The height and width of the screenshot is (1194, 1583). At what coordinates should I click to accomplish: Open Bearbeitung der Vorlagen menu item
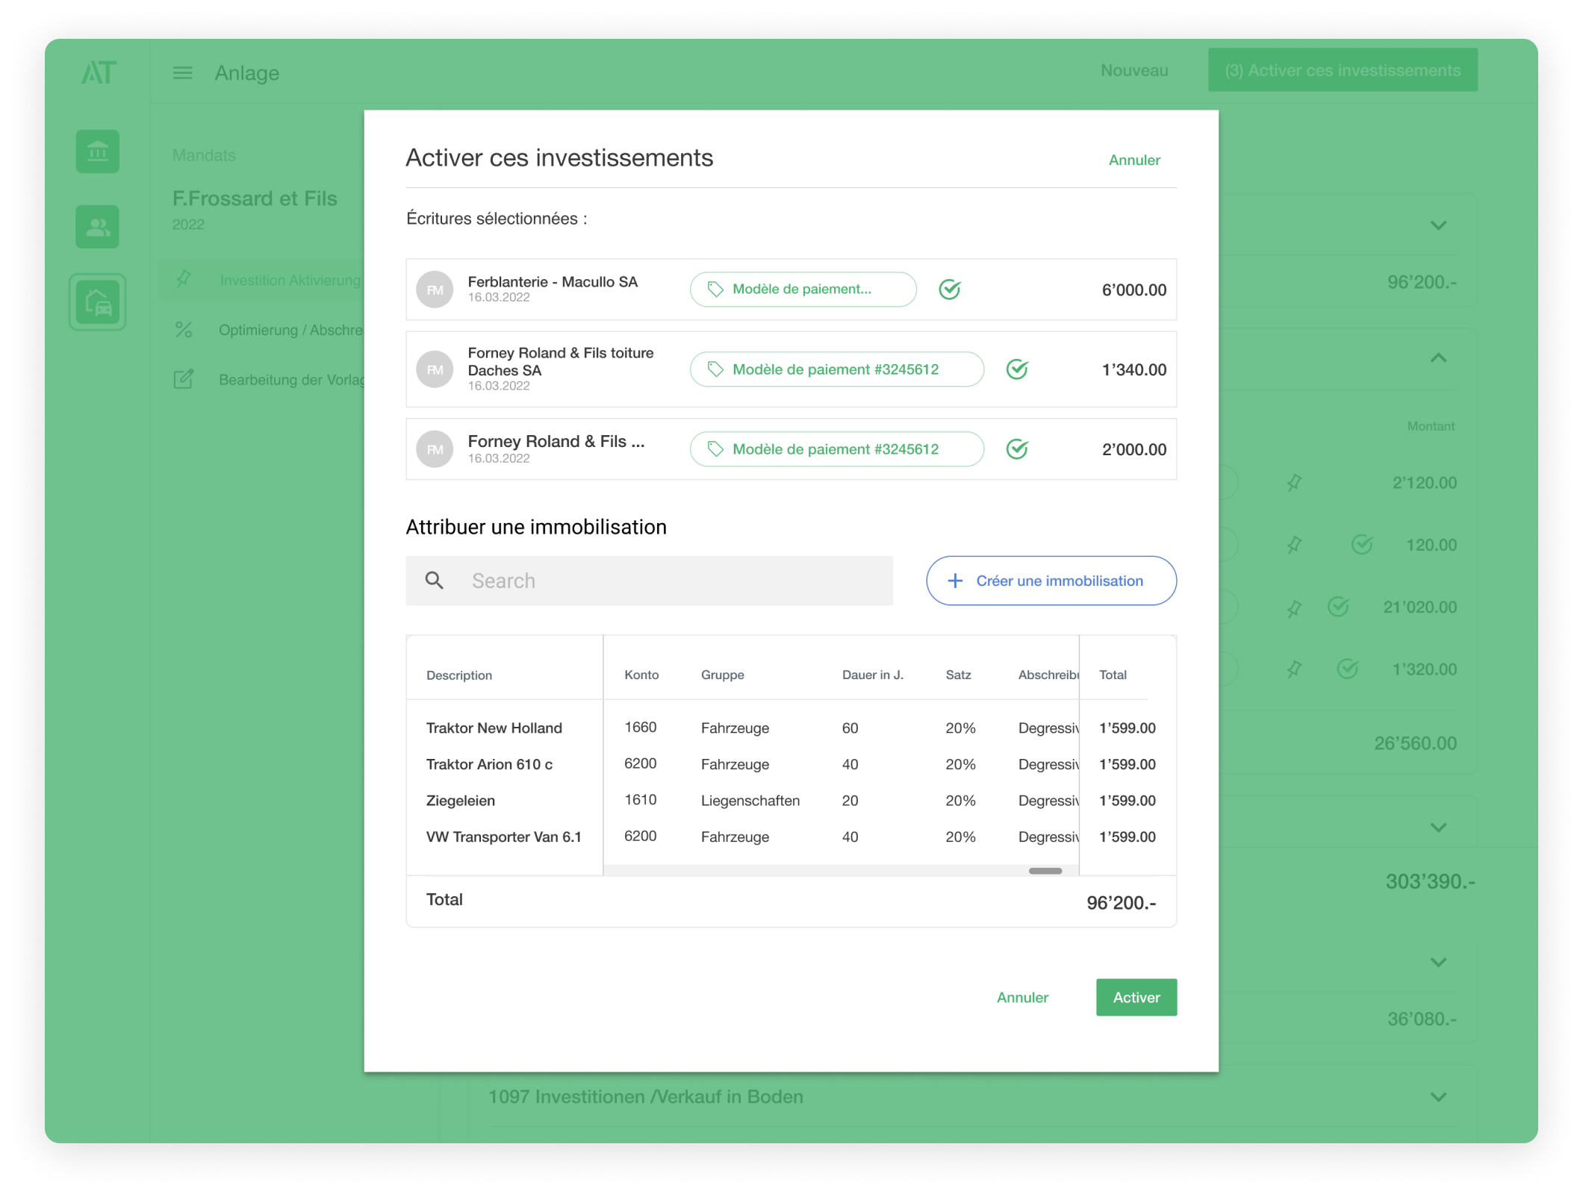(x=291, y=380)
